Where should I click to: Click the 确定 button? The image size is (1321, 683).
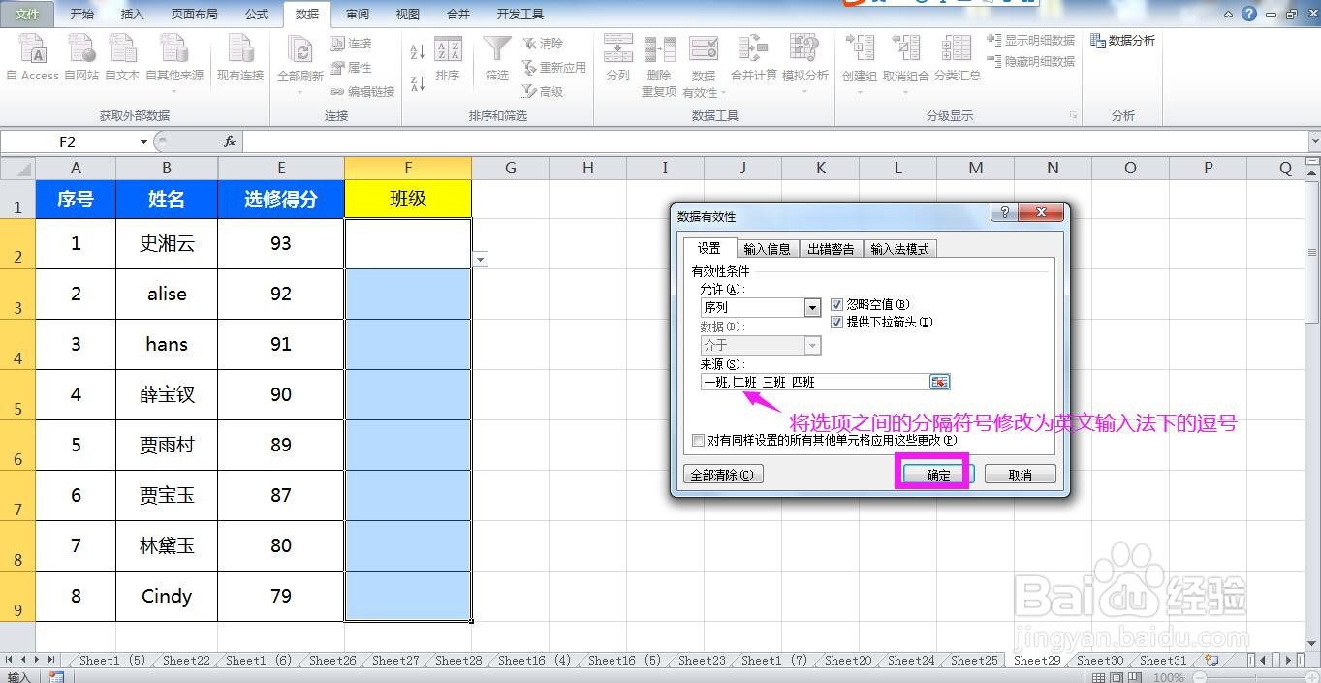click(x=938, y=475)
